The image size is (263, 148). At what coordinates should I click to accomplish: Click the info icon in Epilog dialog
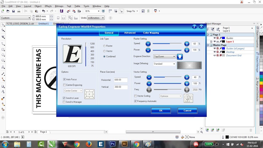194,27
